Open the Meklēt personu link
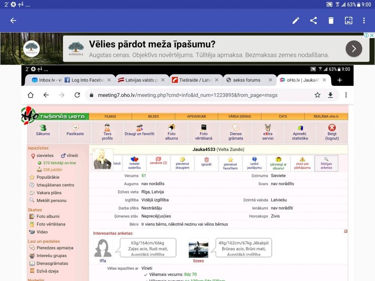The image size is (375, 281). 51,200
